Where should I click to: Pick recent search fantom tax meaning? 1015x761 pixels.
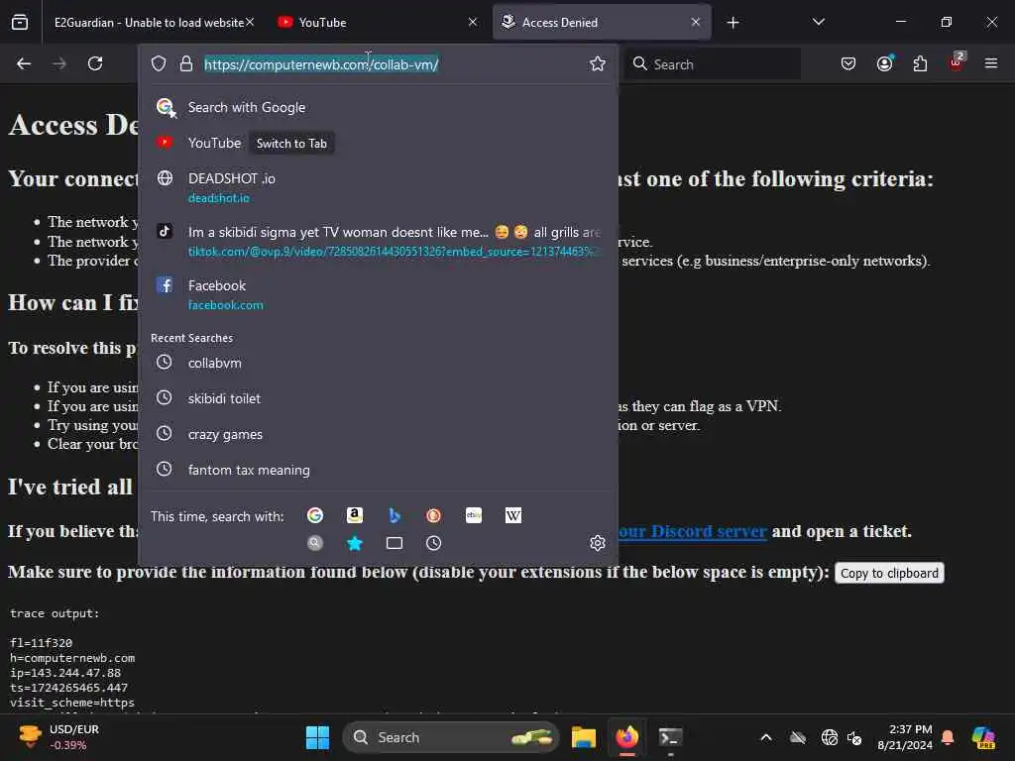[378, 470]
